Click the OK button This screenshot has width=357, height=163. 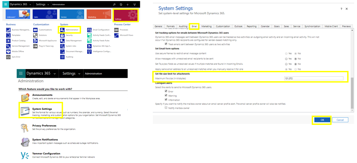[x=322, y=120]
